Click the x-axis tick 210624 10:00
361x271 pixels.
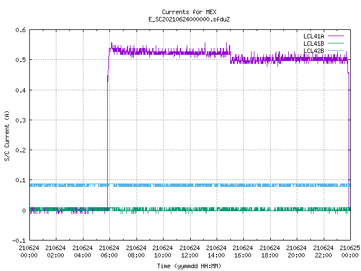pos(162,252)
